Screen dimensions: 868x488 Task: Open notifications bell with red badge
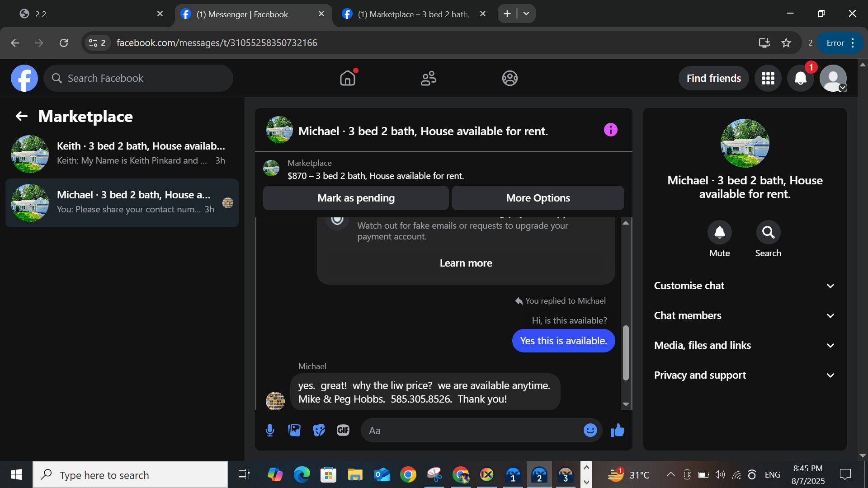click(x=801, y=78)
